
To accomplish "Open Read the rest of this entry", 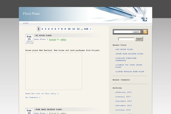I will [42, 93].
